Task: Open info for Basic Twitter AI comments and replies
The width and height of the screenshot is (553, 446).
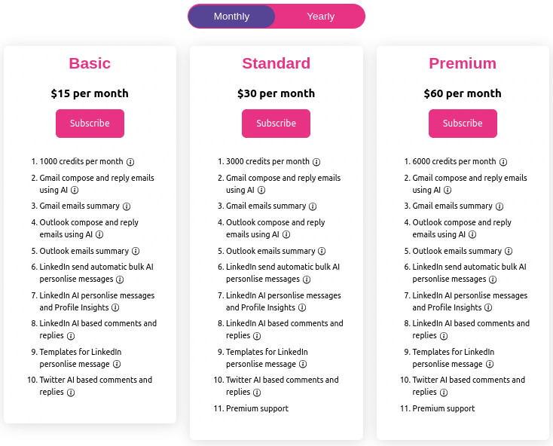Action: [x=71, y=393]
